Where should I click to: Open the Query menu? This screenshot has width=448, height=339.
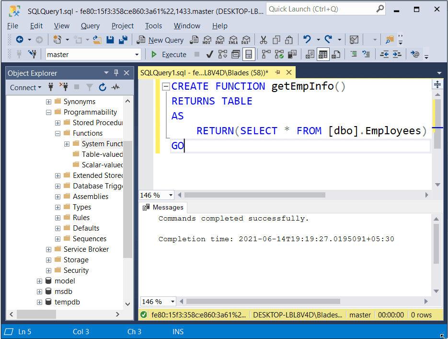pos(90,25)
